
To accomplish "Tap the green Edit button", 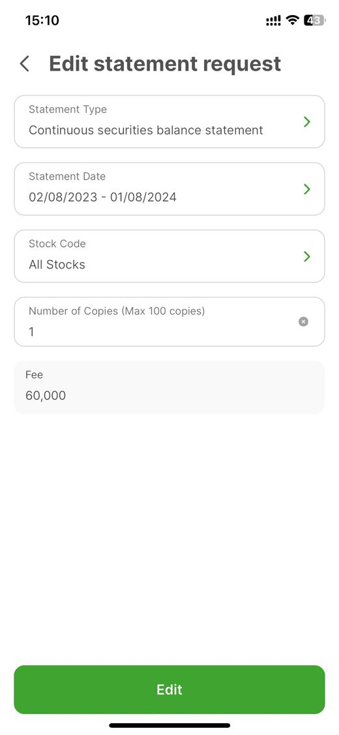I will click(x=169, y=689).
